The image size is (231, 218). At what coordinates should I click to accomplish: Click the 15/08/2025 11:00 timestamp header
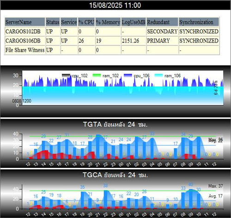pos(115,5)
